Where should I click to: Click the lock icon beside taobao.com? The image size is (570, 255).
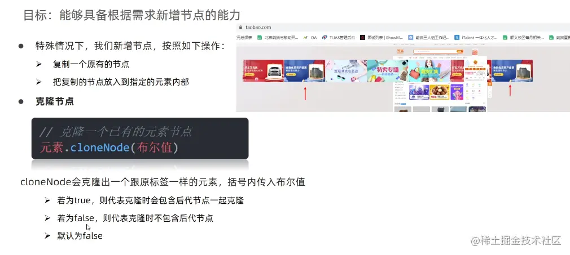pyautogui.click(x=240, y=27)
